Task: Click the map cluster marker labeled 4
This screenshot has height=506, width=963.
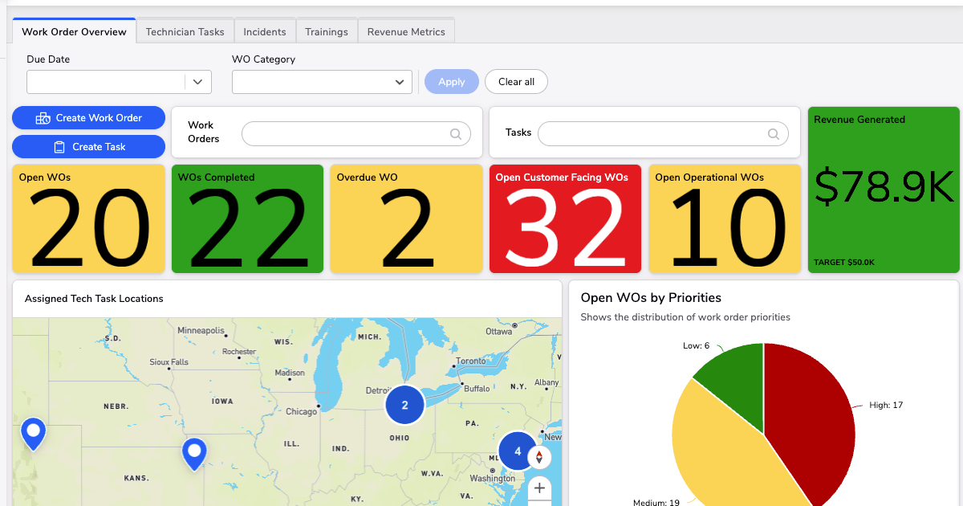Action: [518, 451]
